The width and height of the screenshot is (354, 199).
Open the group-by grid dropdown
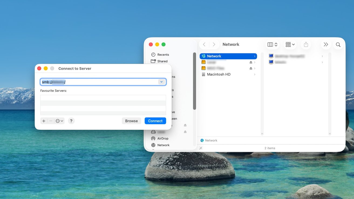pyautogui.click(x=290, y=45)
